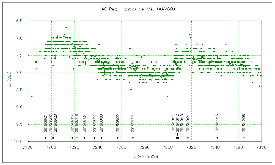275x165 pixels.
Task: Click the 7280 tick label on x-axis
Action: pyautogui.click(x=145, y=147)
